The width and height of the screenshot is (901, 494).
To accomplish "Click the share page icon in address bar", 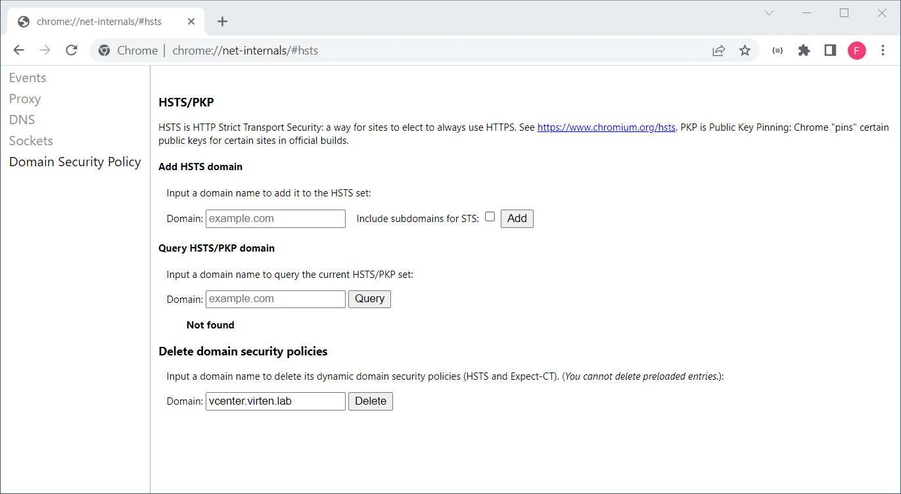I will click(718, 51).
